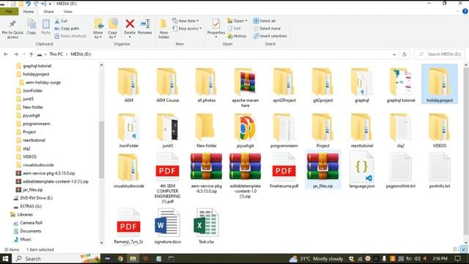Open File Explorer taskbar icon

(133, 259)
